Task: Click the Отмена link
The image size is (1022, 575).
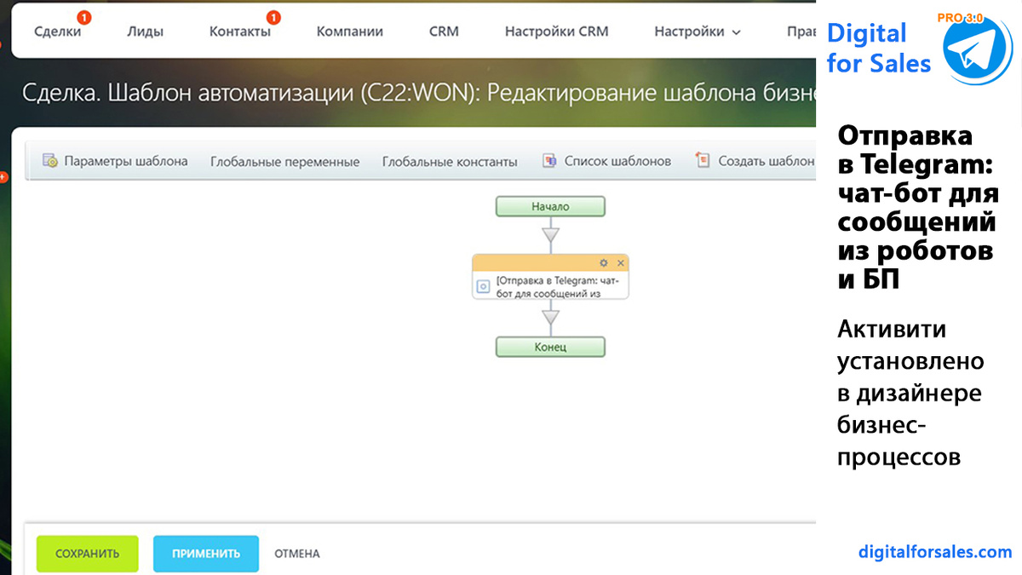Action: (x=297, y=554)
